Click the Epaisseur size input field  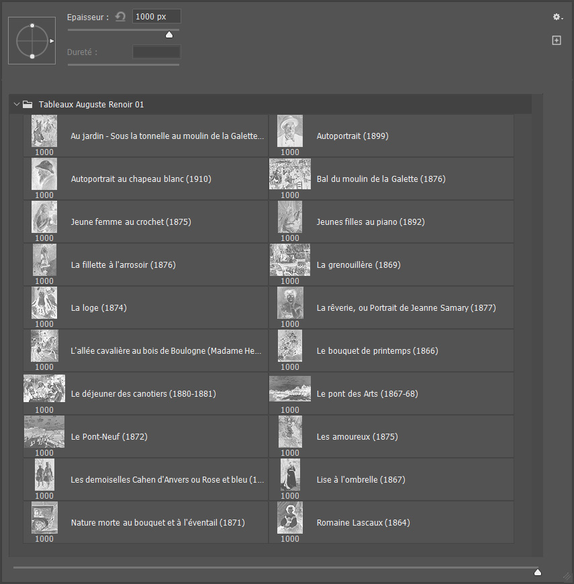click(156, 17)
